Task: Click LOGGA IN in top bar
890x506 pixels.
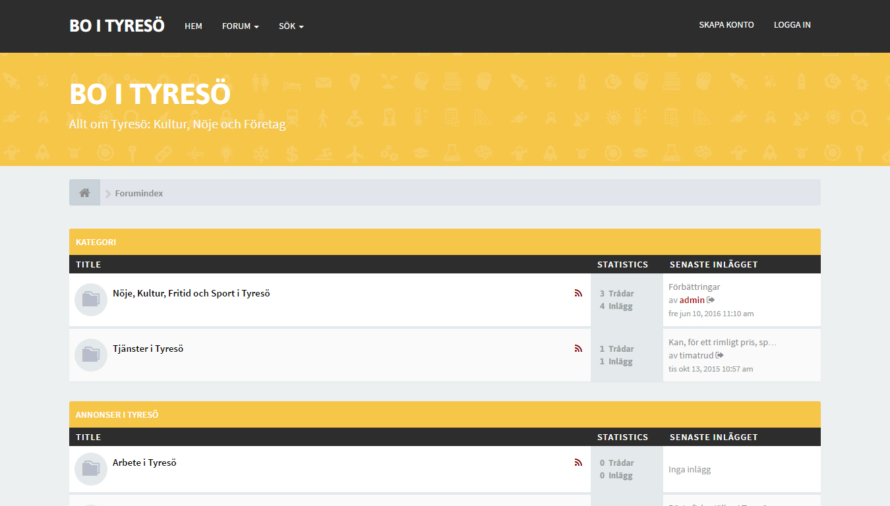Action: tap(792, 25)
